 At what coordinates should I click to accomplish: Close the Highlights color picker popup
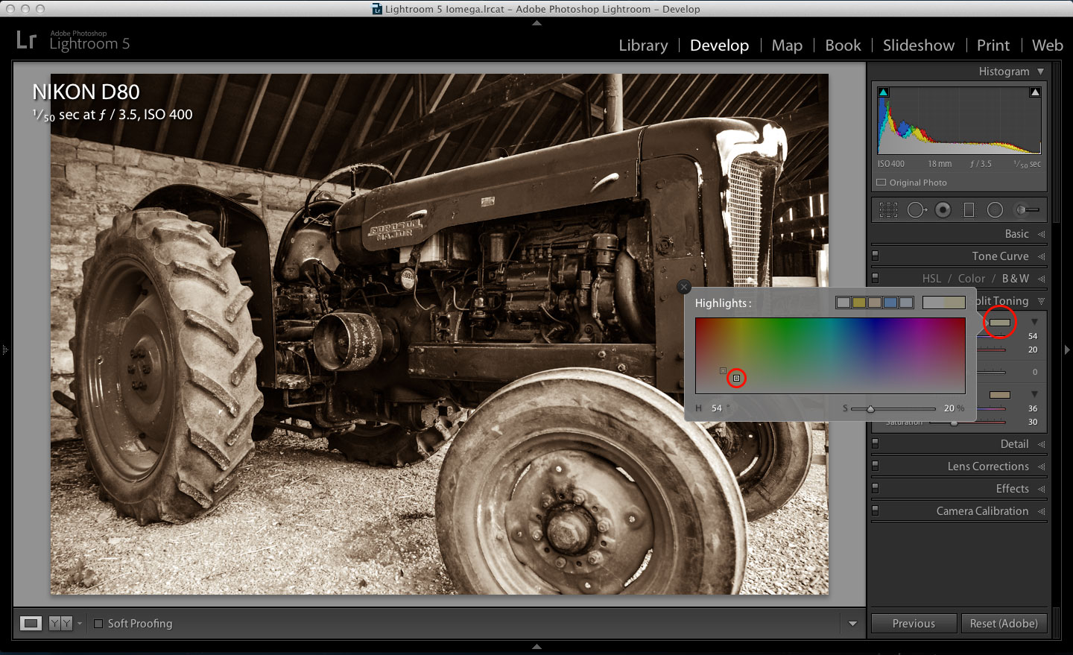684,287
